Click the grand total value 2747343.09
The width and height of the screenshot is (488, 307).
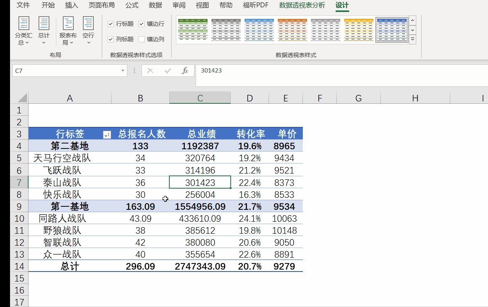[x=200, y=266]
